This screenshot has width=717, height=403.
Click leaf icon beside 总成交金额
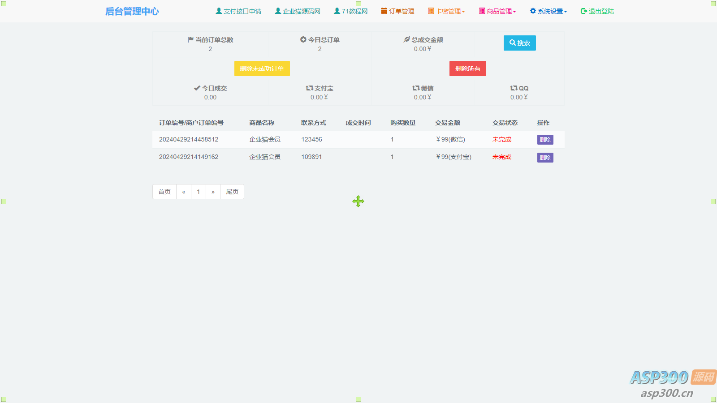406,39
